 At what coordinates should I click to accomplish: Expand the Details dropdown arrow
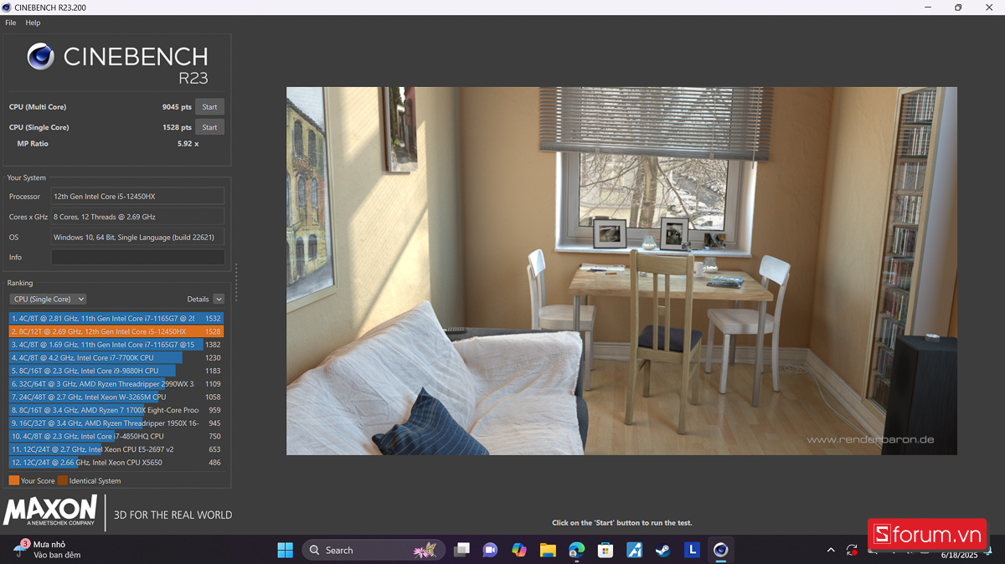(219, 299)
